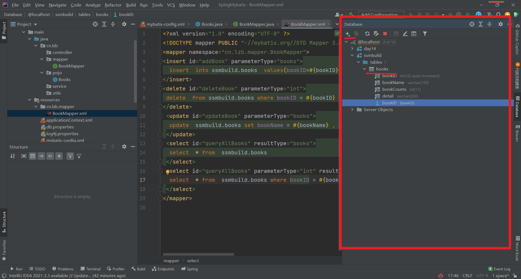Expand the day14 schema node
521x279 pixels.
click(x=352, y=49)
